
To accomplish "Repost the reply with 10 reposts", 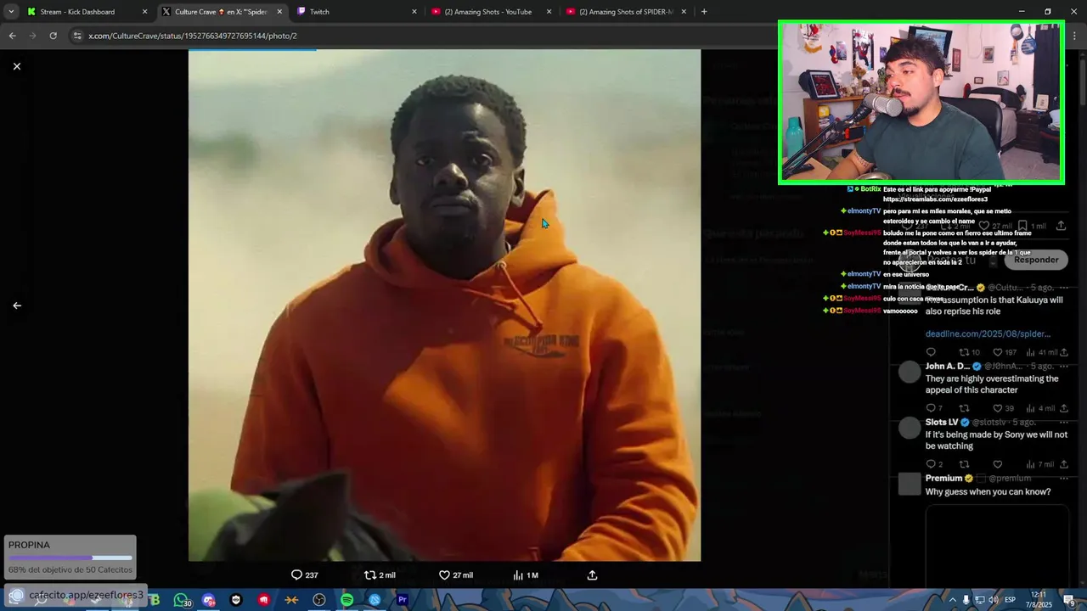I will coord(969,352).
